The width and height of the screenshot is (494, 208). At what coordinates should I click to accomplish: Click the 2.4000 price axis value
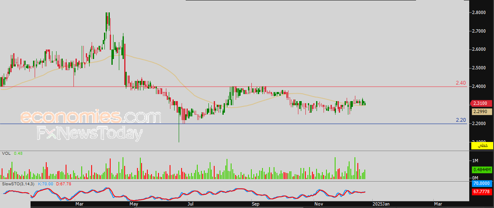click(479, 86)
